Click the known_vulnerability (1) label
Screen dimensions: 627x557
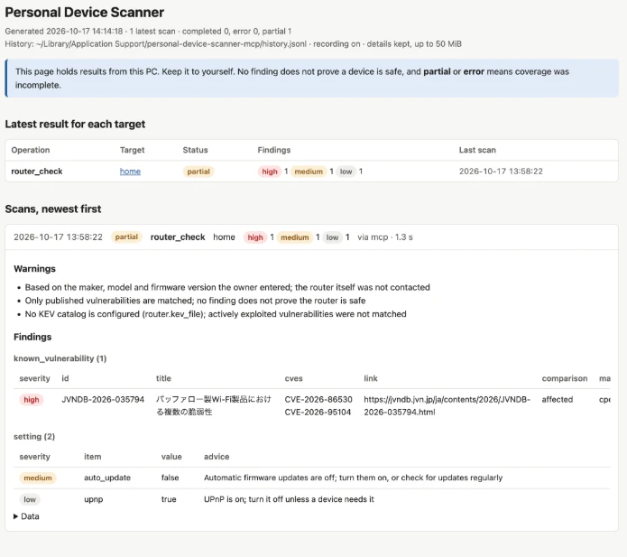(x=60, y=358)
